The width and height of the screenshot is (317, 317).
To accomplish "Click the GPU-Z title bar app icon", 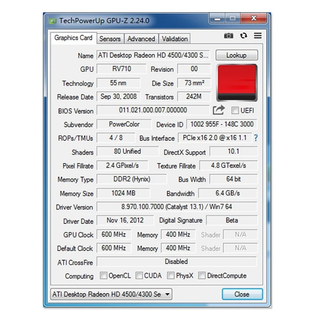I will (x=52, y=21).
